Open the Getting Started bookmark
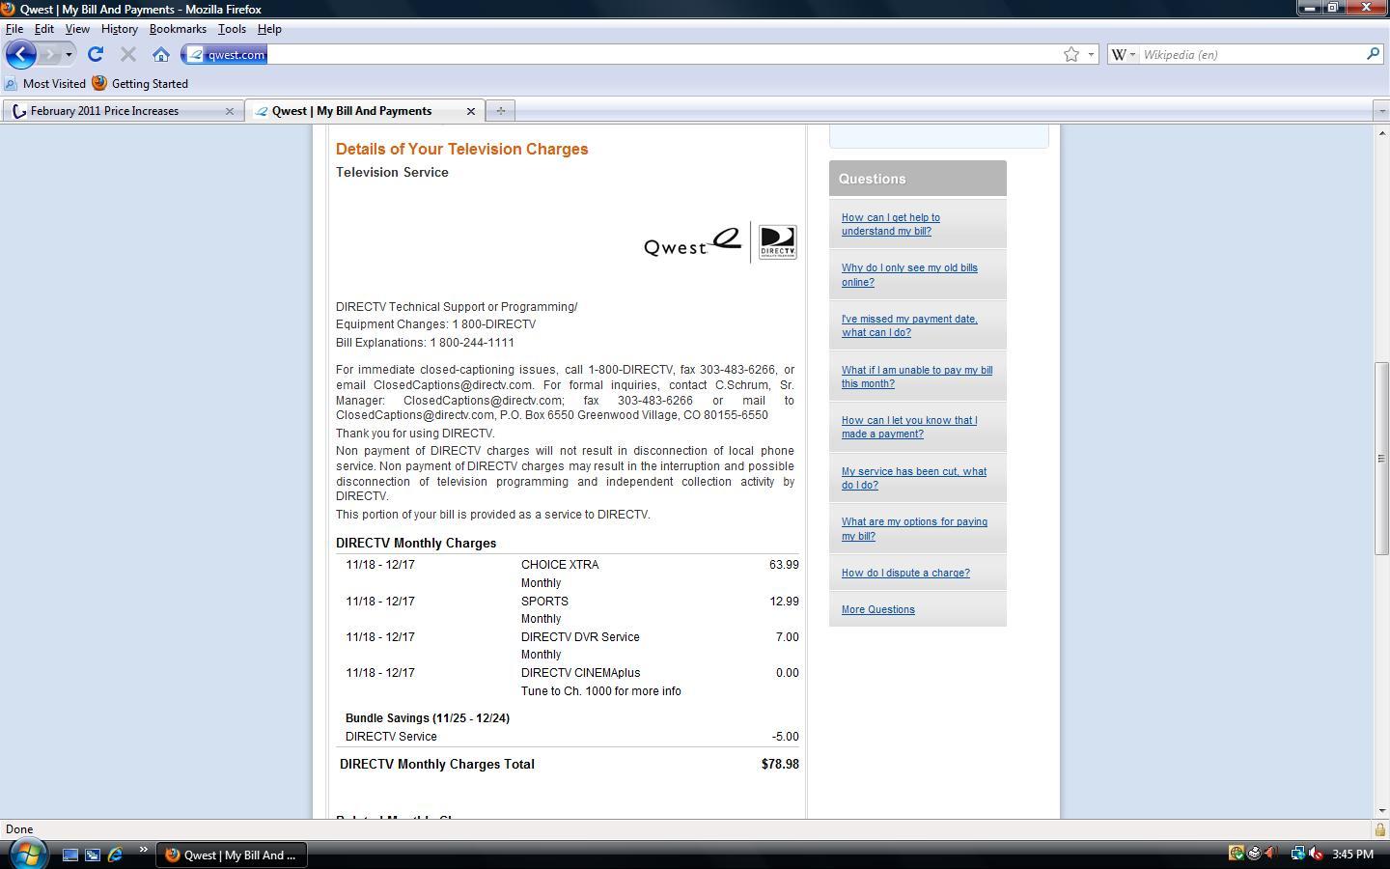Image resolution: width=1390 pixels, height=869 pixels. [140, 84]
